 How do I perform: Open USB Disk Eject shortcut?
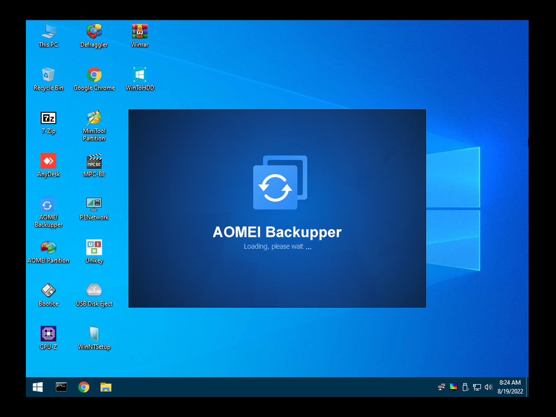coord(94,295)
